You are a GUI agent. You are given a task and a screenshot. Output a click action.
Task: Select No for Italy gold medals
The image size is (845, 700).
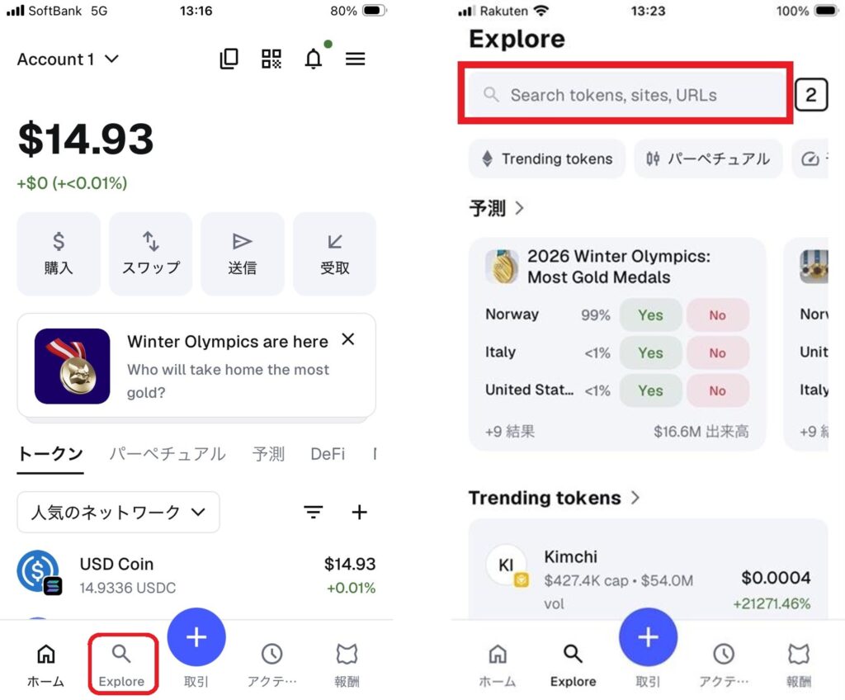[x=717, y=352]
